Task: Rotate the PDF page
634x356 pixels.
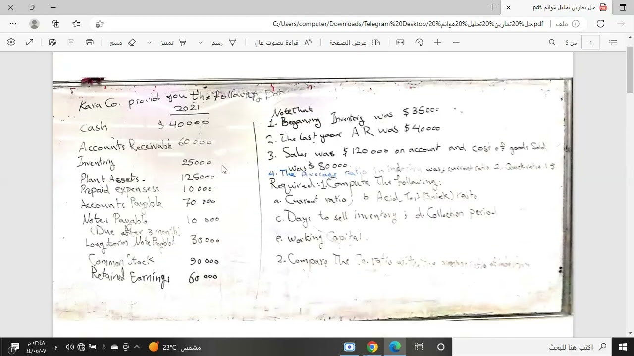Action: pos(419,43)
